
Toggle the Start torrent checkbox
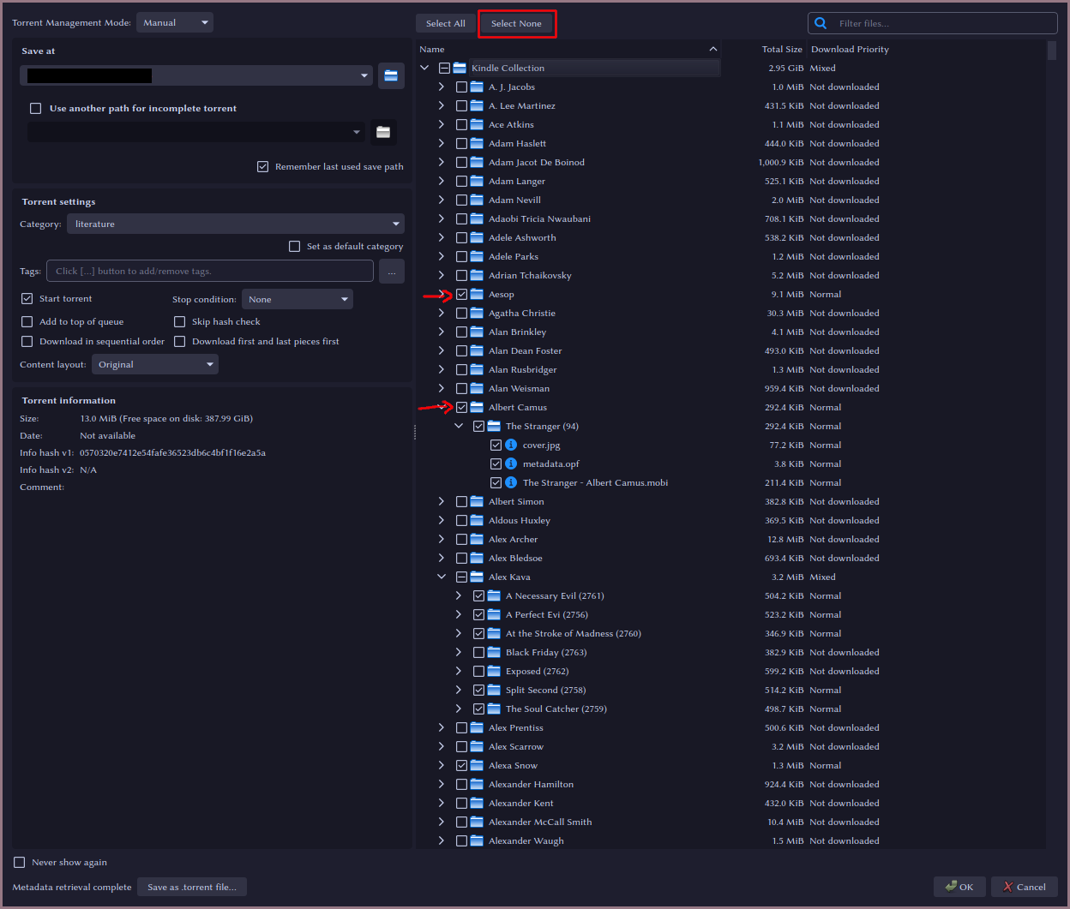pyautogui.click(x=27, y=298)
